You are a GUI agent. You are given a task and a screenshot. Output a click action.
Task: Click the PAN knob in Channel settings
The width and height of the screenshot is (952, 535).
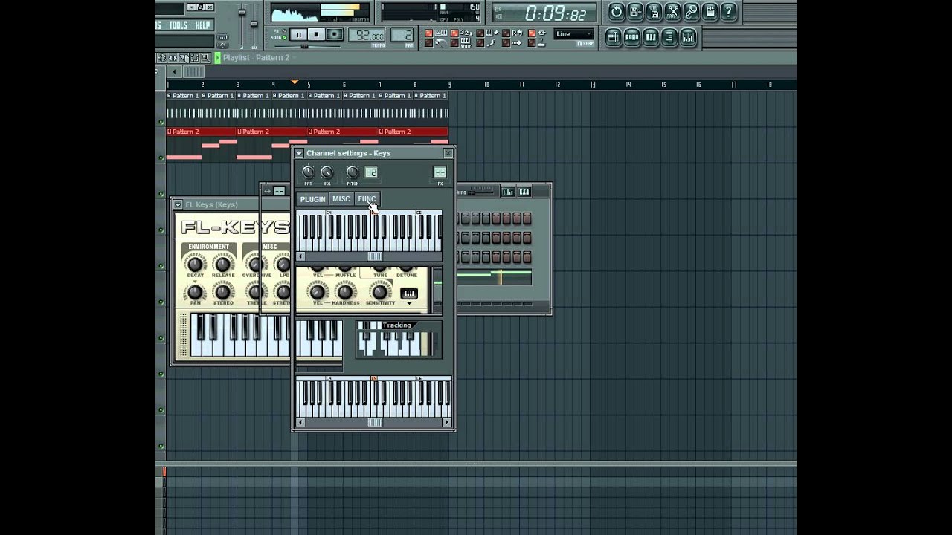308,172
